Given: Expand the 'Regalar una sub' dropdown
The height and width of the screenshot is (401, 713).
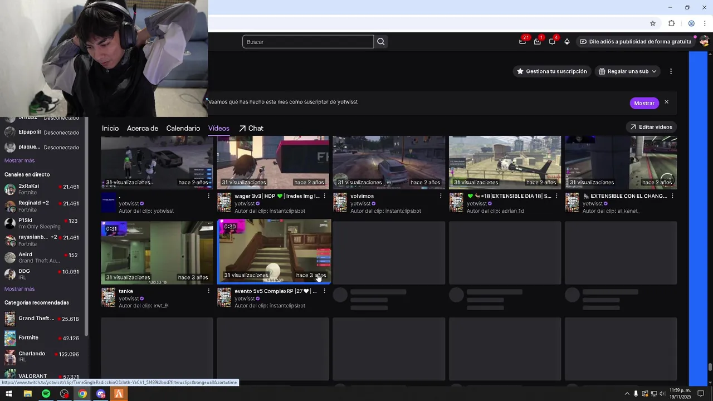Looking at the screenshot, I should pyautogui.click(x=627, y=71).
